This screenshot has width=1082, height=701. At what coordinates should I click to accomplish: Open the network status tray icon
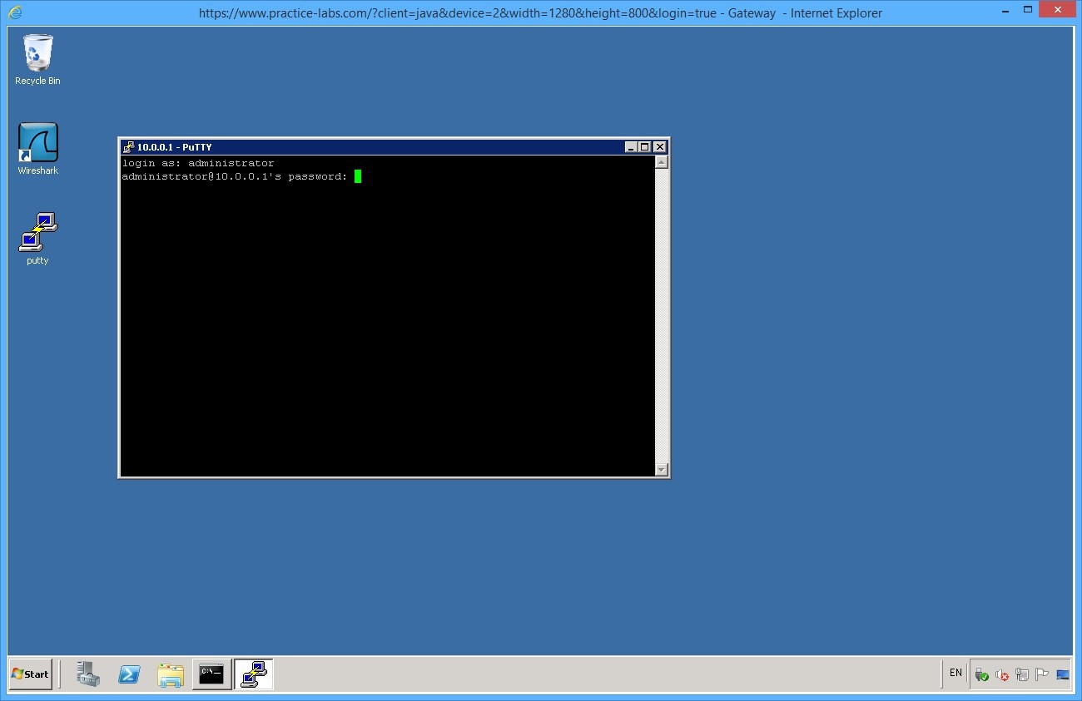[x=1022, y=674]
